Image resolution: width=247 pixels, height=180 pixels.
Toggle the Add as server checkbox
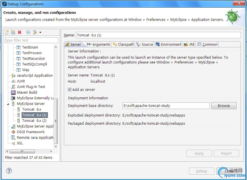click(x=69, y=90)
